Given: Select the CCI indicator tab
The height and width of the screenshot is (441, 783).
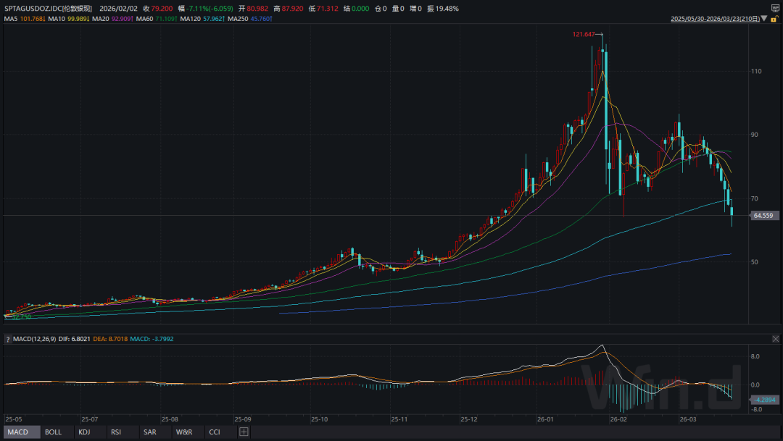Looking at the screenshot, I should click(215, 432).
